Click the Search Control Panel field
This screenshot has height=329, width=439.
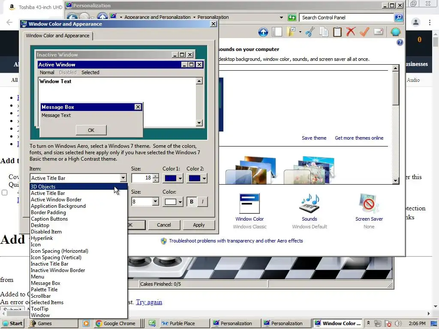point(346,17)
